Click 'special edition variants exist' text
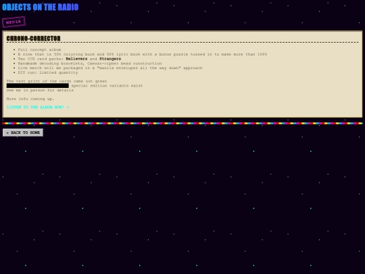This screenshot has width=365, height=274. pos(107,86)
